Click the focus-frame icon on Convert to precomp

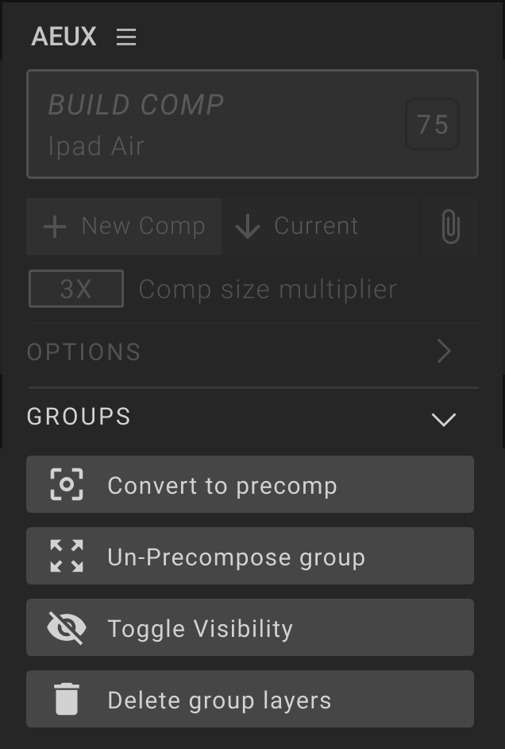click(67, 484)
